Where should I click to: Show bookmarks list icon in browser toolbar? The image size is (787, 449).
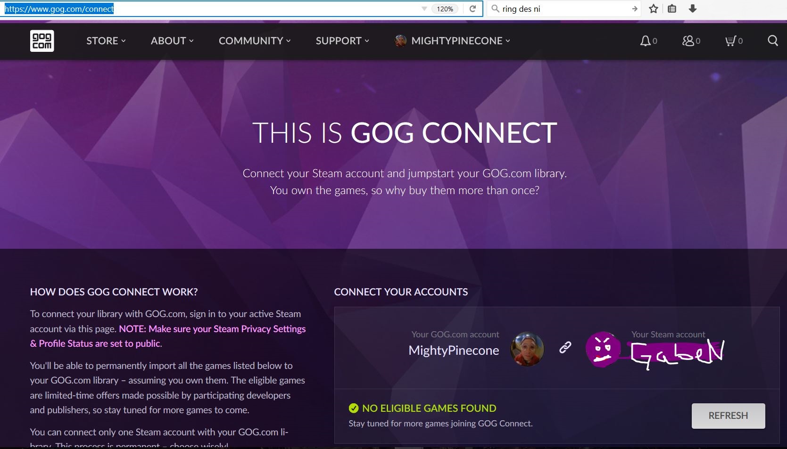point(672,8)
